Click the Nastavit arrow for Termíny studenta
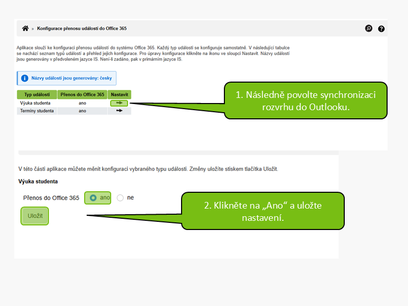The image size is (408, 306). tap(119, 111)
